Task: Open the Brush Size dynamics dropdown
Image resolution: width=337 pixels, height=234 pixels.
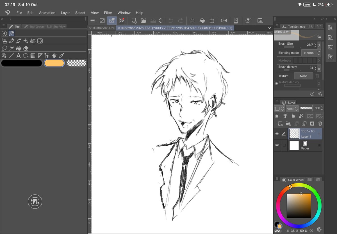Action: click(x=319, y=45)
